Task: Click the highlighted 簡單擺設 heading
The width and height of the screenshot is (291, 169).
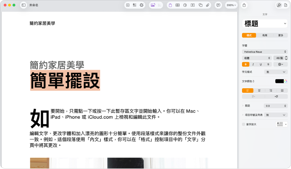Action: click(x=65, y=80)
